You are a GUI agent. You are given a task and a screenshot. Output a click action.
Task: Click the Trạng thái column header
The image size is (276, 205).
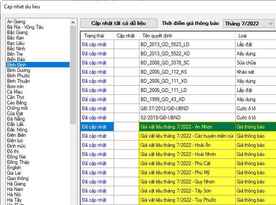(x=93, y=35)
